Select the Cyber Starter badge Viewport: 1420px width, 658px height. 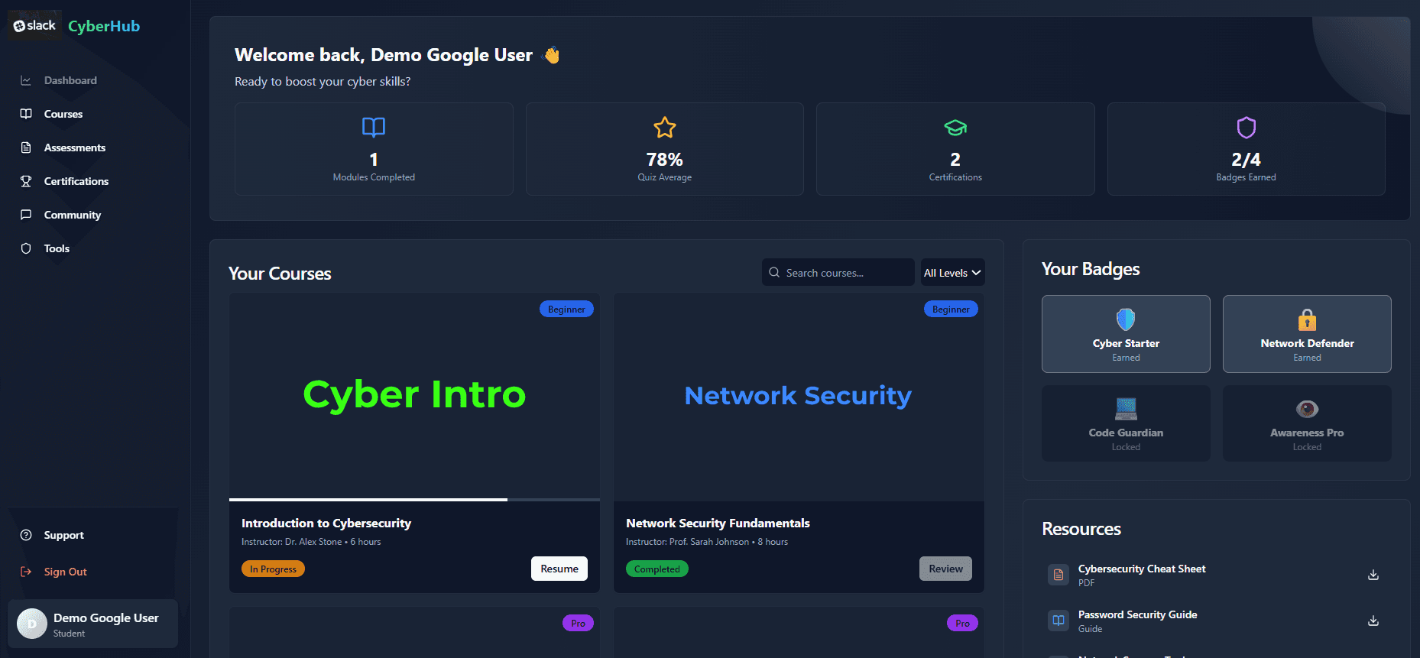coord(1126,334)
